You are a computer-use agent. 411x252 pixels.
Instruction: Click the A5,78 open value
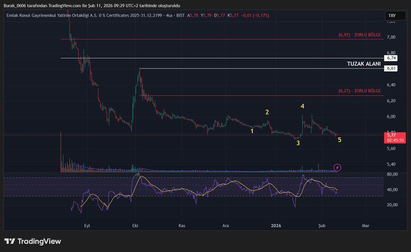(x=193, y=15)
